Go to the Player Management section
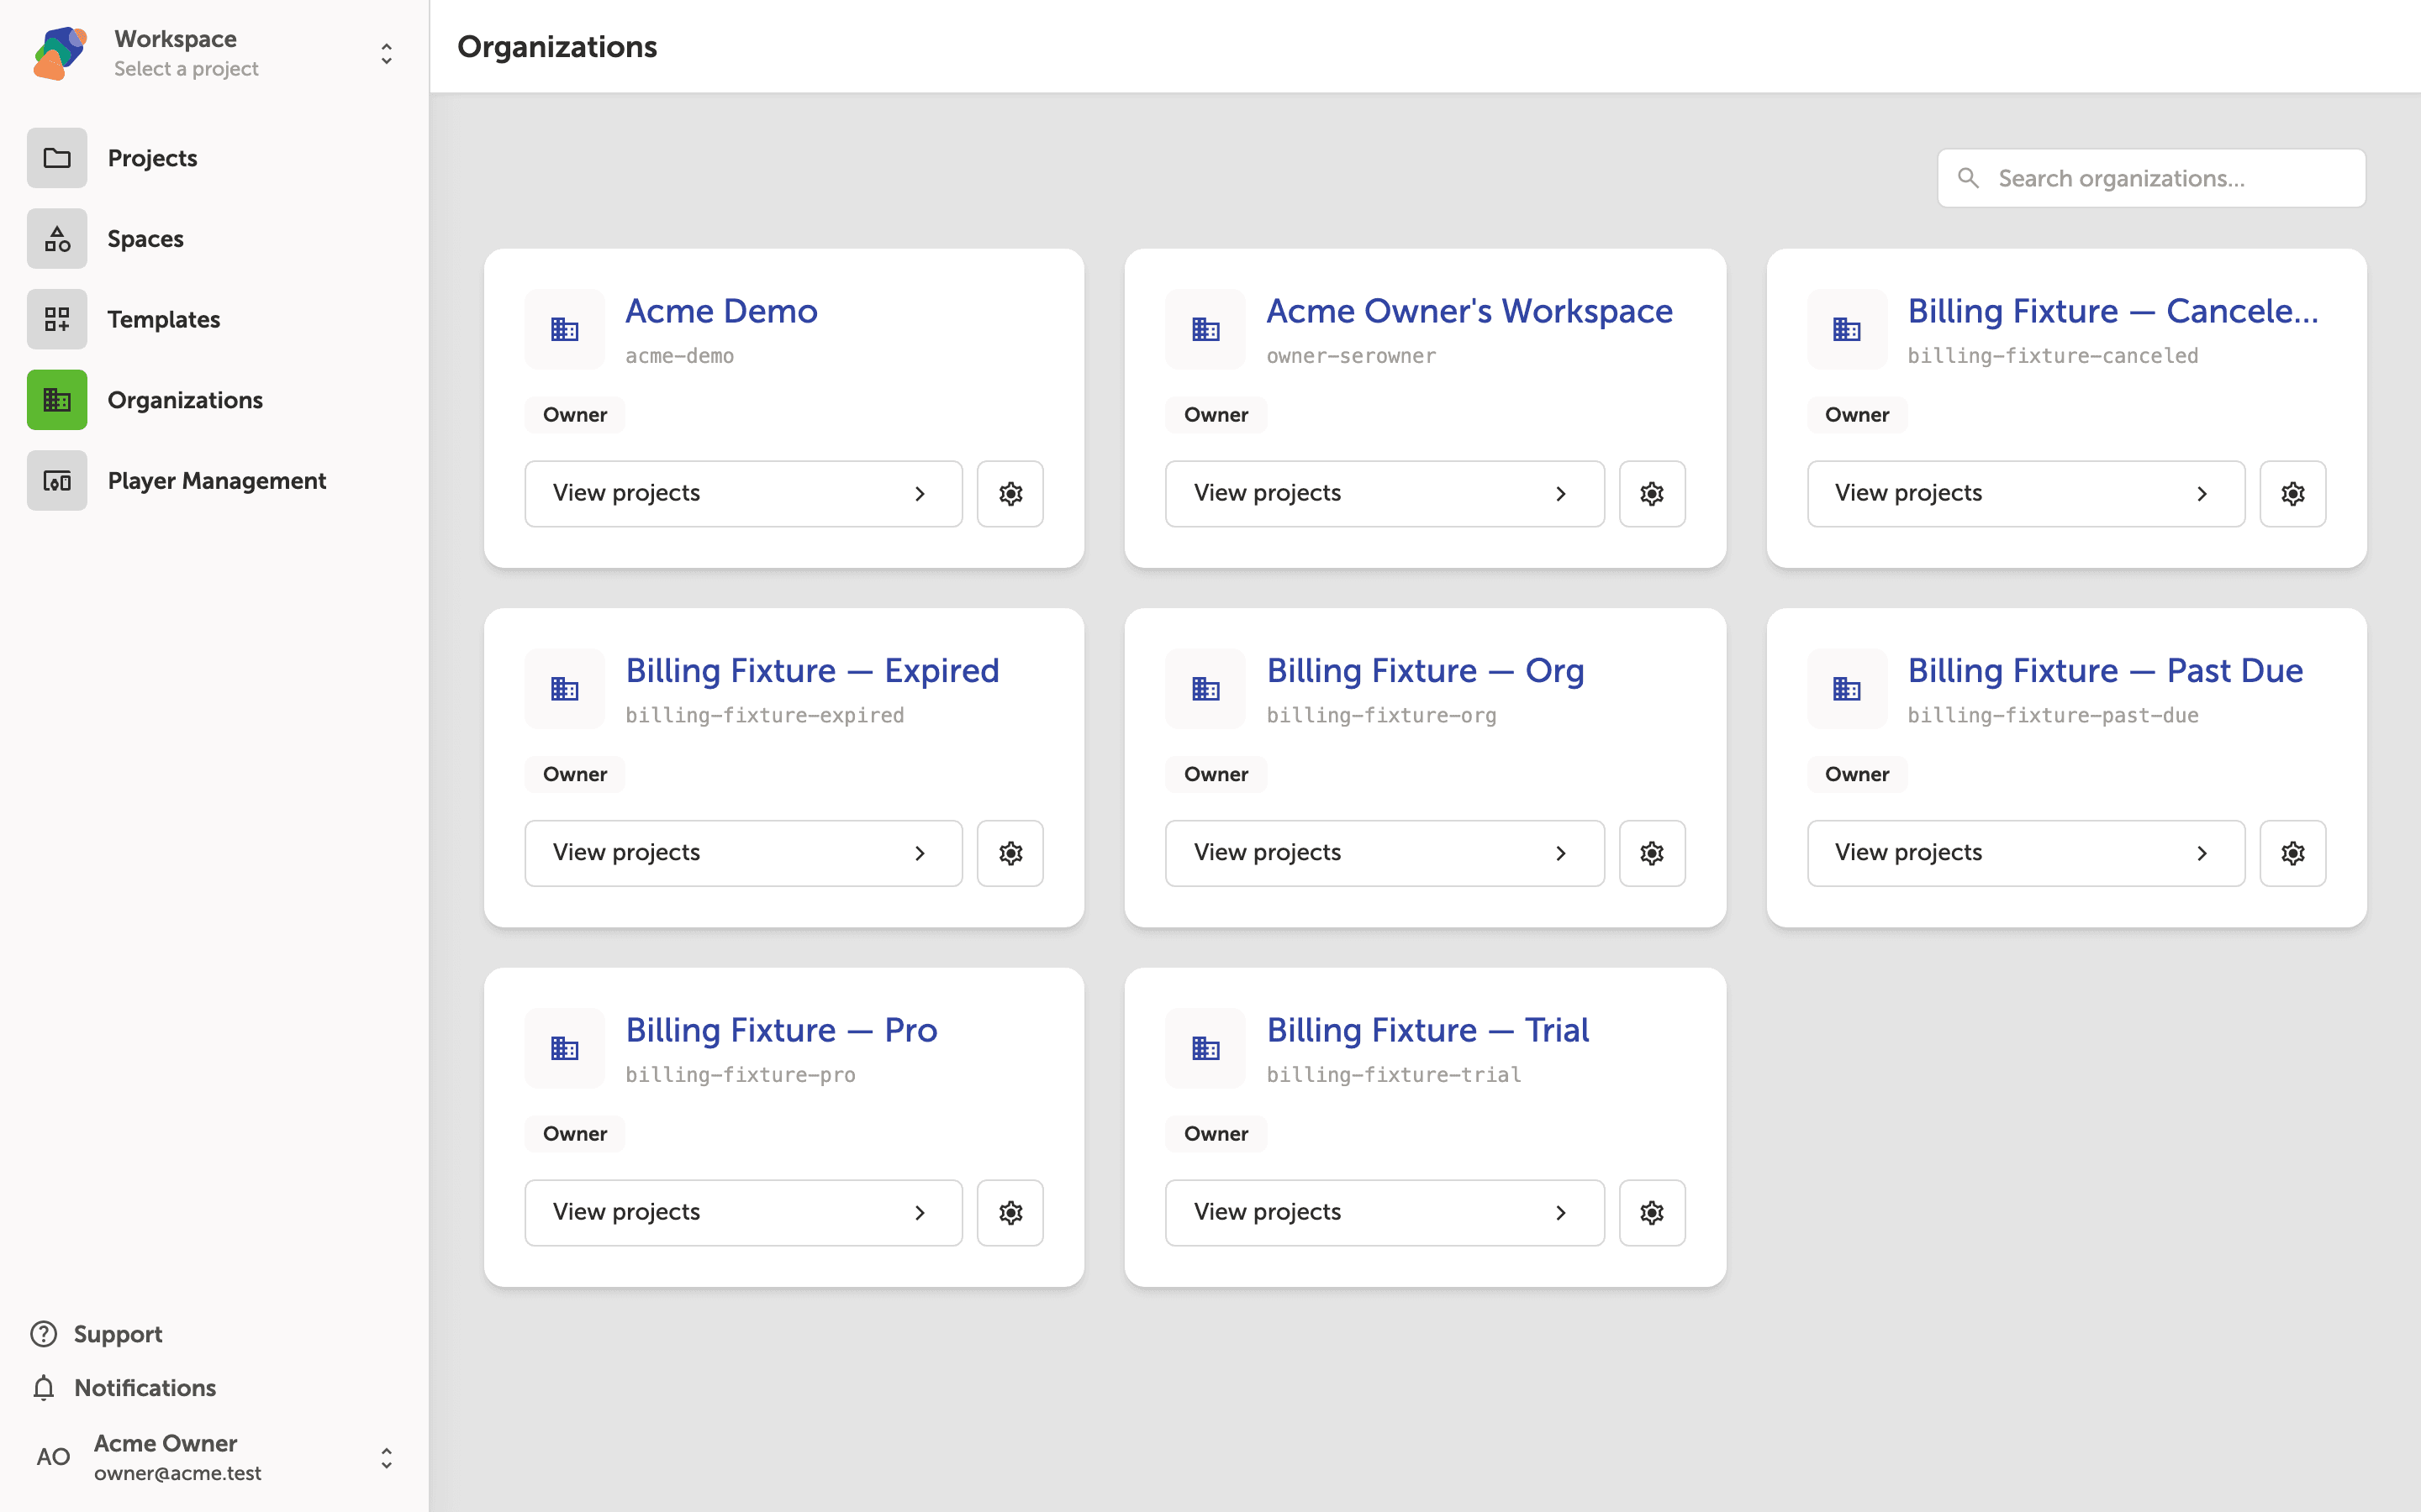The height and width of the screenshot is (1512, 2421). coord(214,481)
